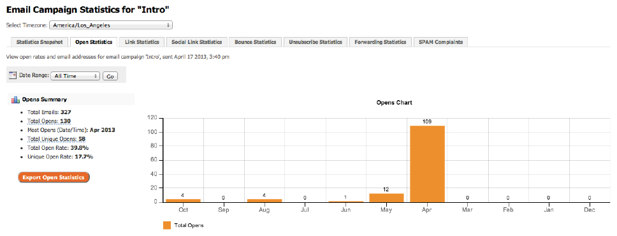The width and height of the screenshot is (617, 236).
Task: Open the Select Timezone dropdown
Action: [110, 26]
